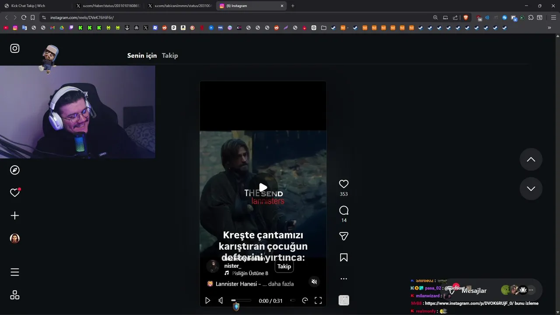The image size is (560, 315).
Task: Switch to the x.com/Haber status tab
Action: click(x=108, y=6)
